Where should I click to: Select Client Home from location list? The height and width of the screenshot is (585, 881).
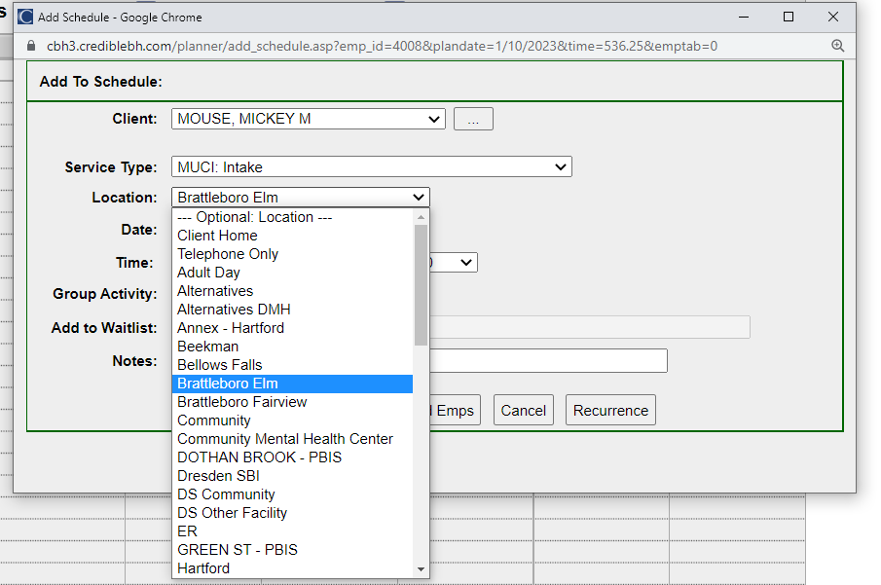coord(217,236)
